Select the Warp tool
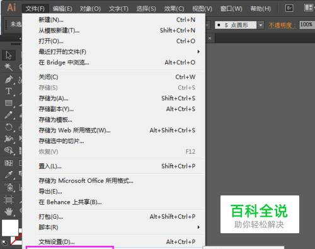This screenshot has height=249, width=315. pyautogui.click(x=9, y=139)
